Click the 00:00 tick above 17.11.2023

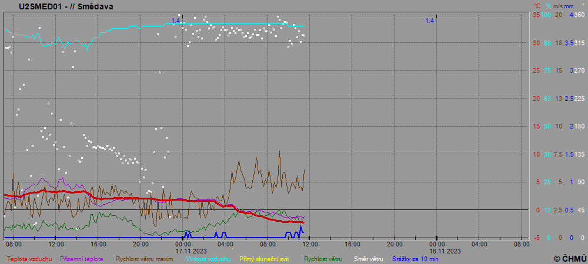[183, 243]
